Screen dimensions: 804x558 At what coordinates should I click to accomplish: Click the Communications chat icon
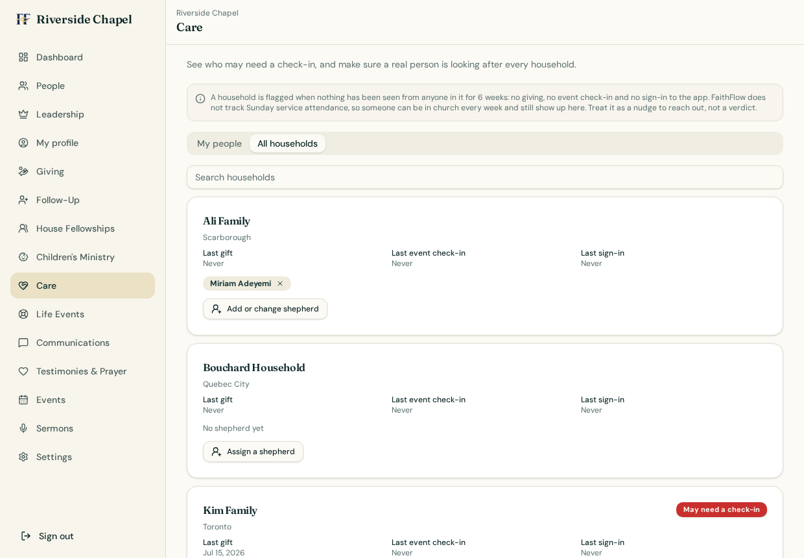23,343
